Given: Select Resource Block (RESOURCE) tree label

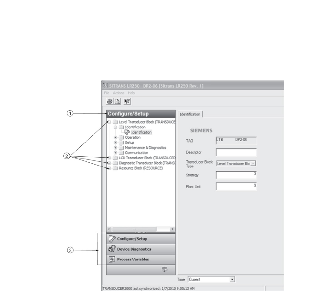Looking at the screenshot, I should click(x=141, y=168).
